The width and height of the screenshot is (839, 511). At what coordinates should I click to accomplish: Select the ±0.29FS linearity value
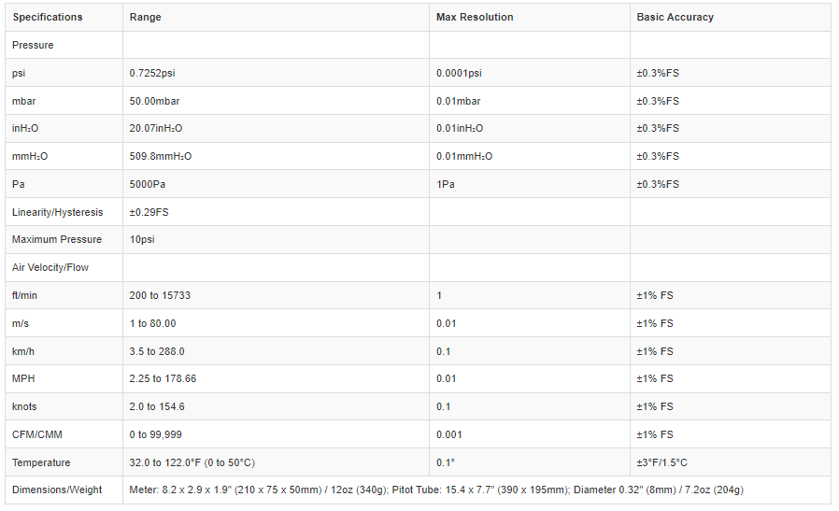click(149, 212)
